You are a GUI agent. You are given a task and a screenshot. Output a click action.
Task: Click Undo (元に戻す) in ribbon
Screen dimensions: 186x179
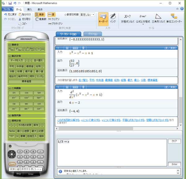(x=10, y=15)
